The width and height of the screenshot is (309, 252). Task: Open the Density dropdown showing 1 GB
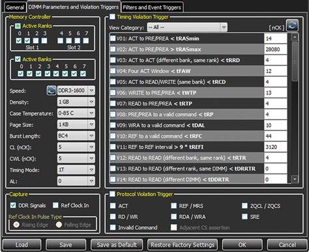tap(76, 102)
